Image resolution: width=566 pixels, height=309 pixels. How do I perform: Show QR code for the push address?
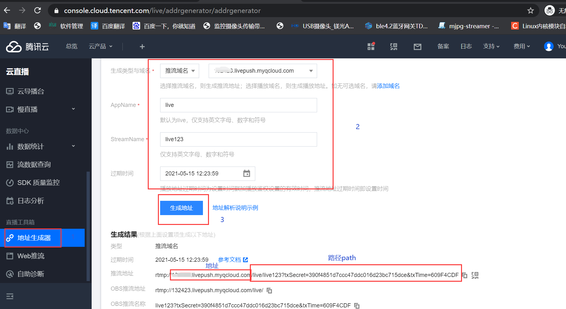pos(475,275)
